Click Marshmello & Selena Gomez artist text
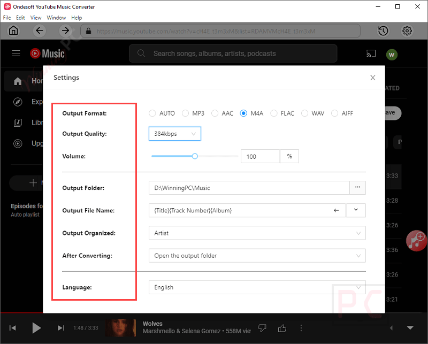Image resolution: width=428 pixels, height=344 pixels. (x=181, y=331)
